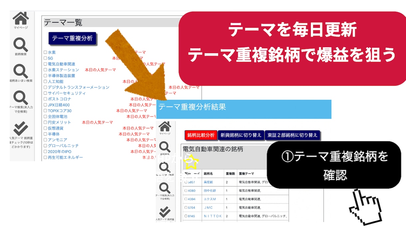
Task: Open the 再生可能エネルギー theme link
Action: click(x=65, y=157)
